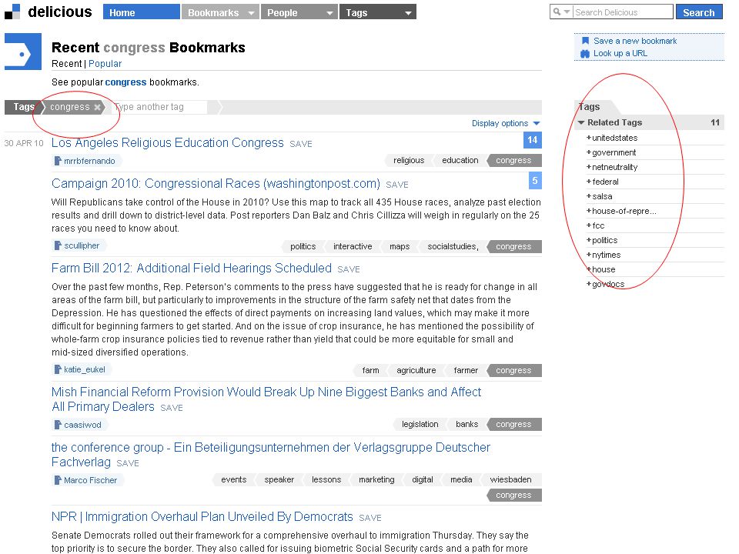739x554 pixels.
Task: Open Save a new bookmark link
Action: click(635, 41)
